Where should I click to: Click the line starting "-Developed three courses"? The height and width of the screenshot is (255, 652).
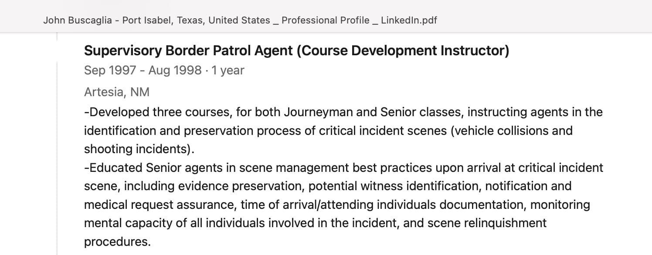pyautogui.click(x=343, y=112)
